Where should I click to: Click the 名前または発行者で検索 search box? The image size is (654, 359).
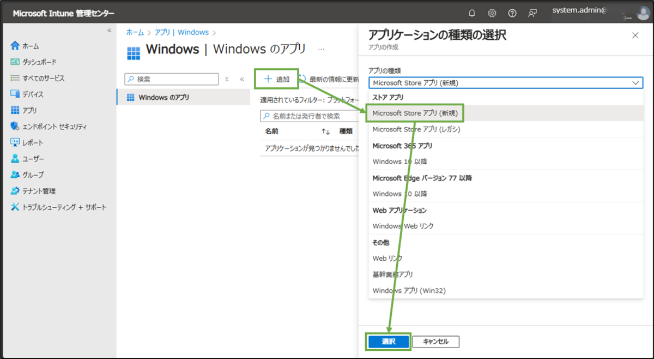pos(308,116)
